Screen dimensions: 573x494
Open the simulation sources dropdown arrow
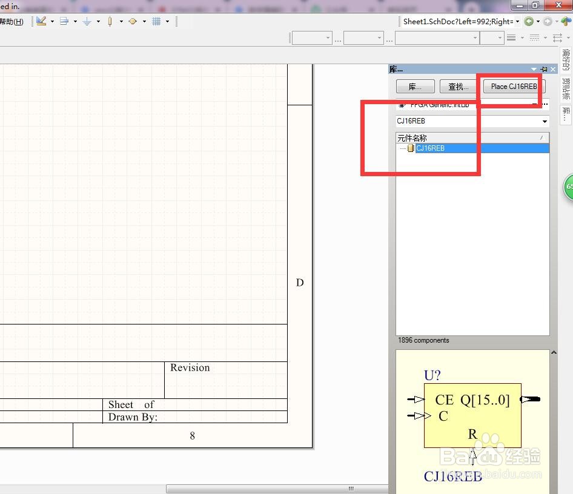[x=144, y=22]
